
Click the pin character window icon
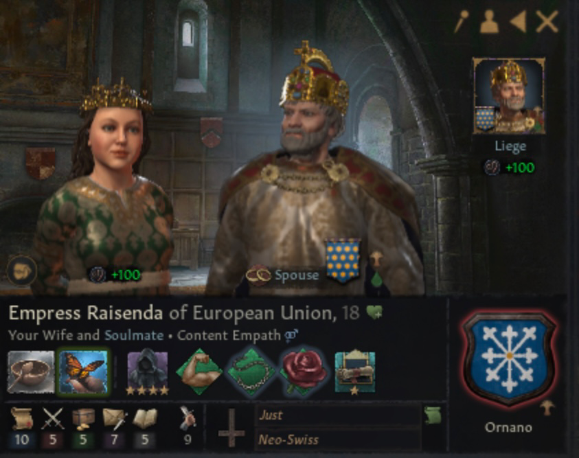coord(461,21)
